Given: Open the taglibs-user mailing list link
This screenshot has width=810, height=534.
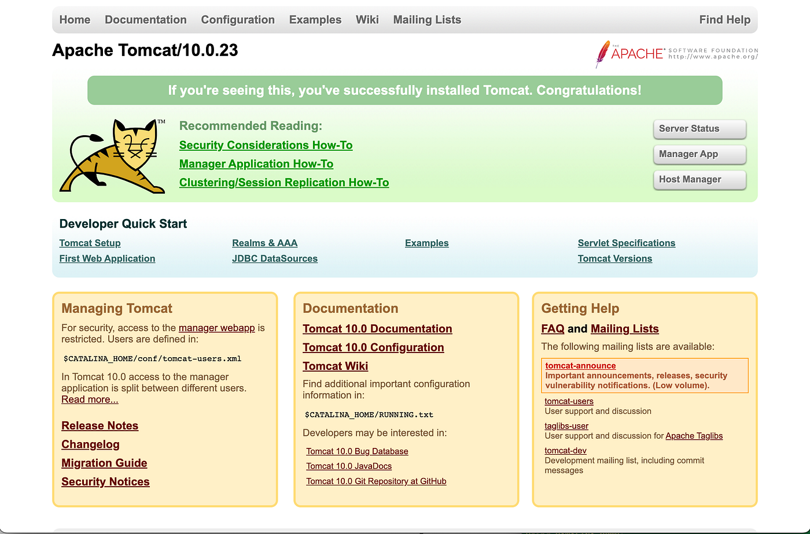Looking at the screenshot, I should coord(566,426).
